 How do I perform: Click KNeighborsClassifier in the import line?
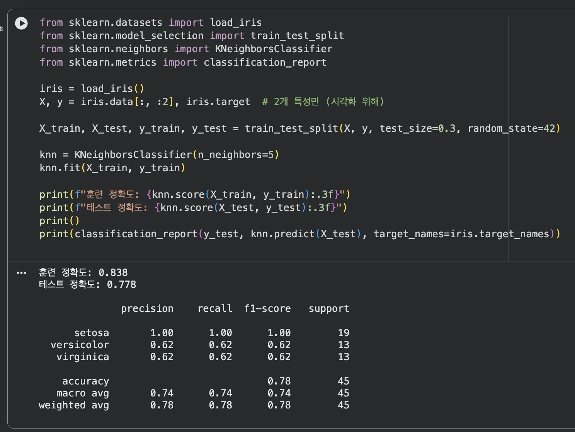pos(274,49)
